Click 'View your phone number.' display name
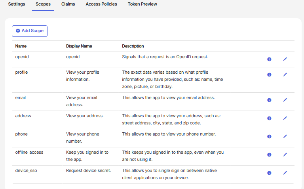 (83, 137)
